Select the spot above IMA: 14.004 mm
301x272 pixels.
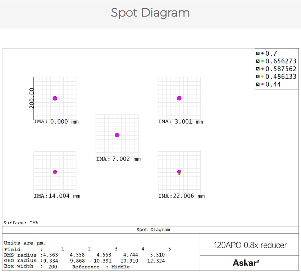pos(55,172)
